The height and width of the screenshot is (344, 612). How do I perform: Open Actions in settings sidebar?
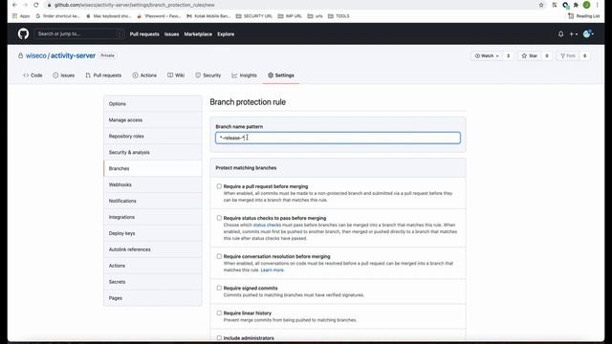coord(153,266)
